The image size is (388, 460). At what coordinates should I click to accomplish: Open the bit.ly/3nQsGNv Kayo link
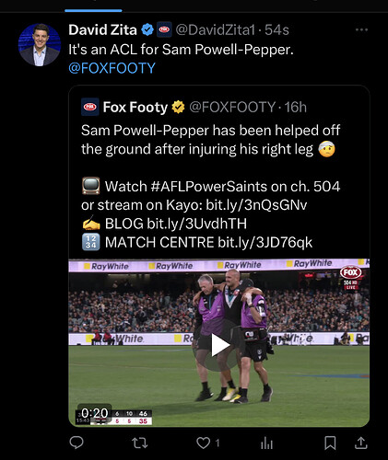[x=256, y=205]
